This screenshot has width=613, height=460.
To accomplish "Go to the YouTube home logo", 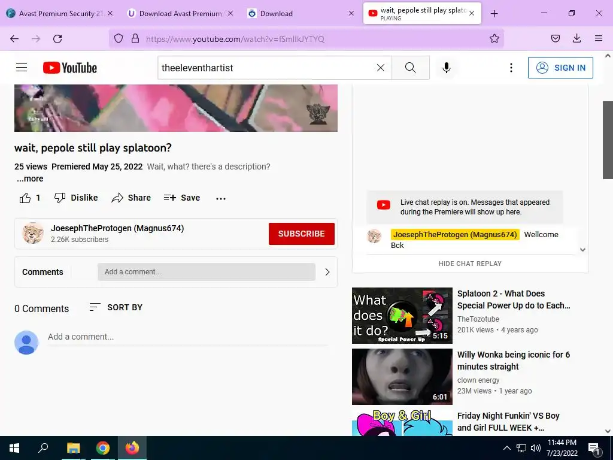I will click(x=70, y=68).
